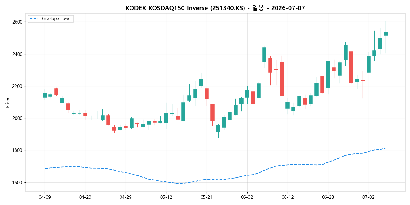Viewport: 410px width, 205px height.
Task: Click the 04-29 date label
Action: click(x=125, y=197)
